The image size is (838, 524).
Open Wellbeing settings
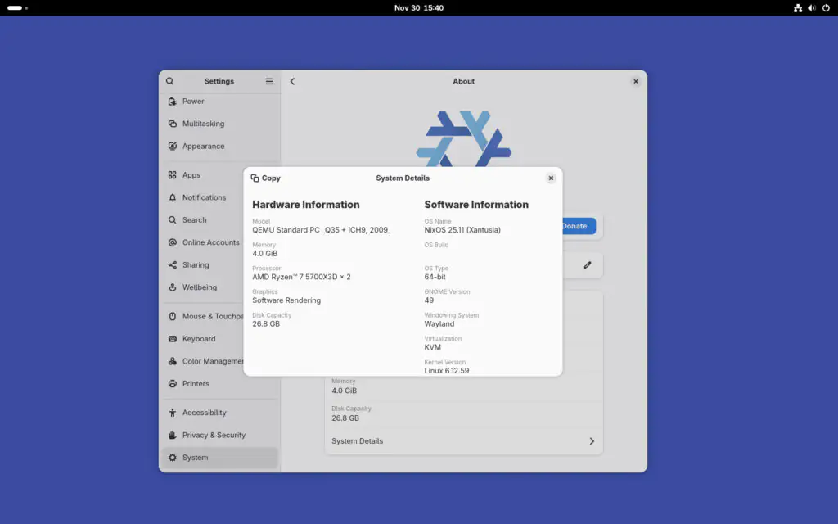pyautogui.click(x=199, y=287)
